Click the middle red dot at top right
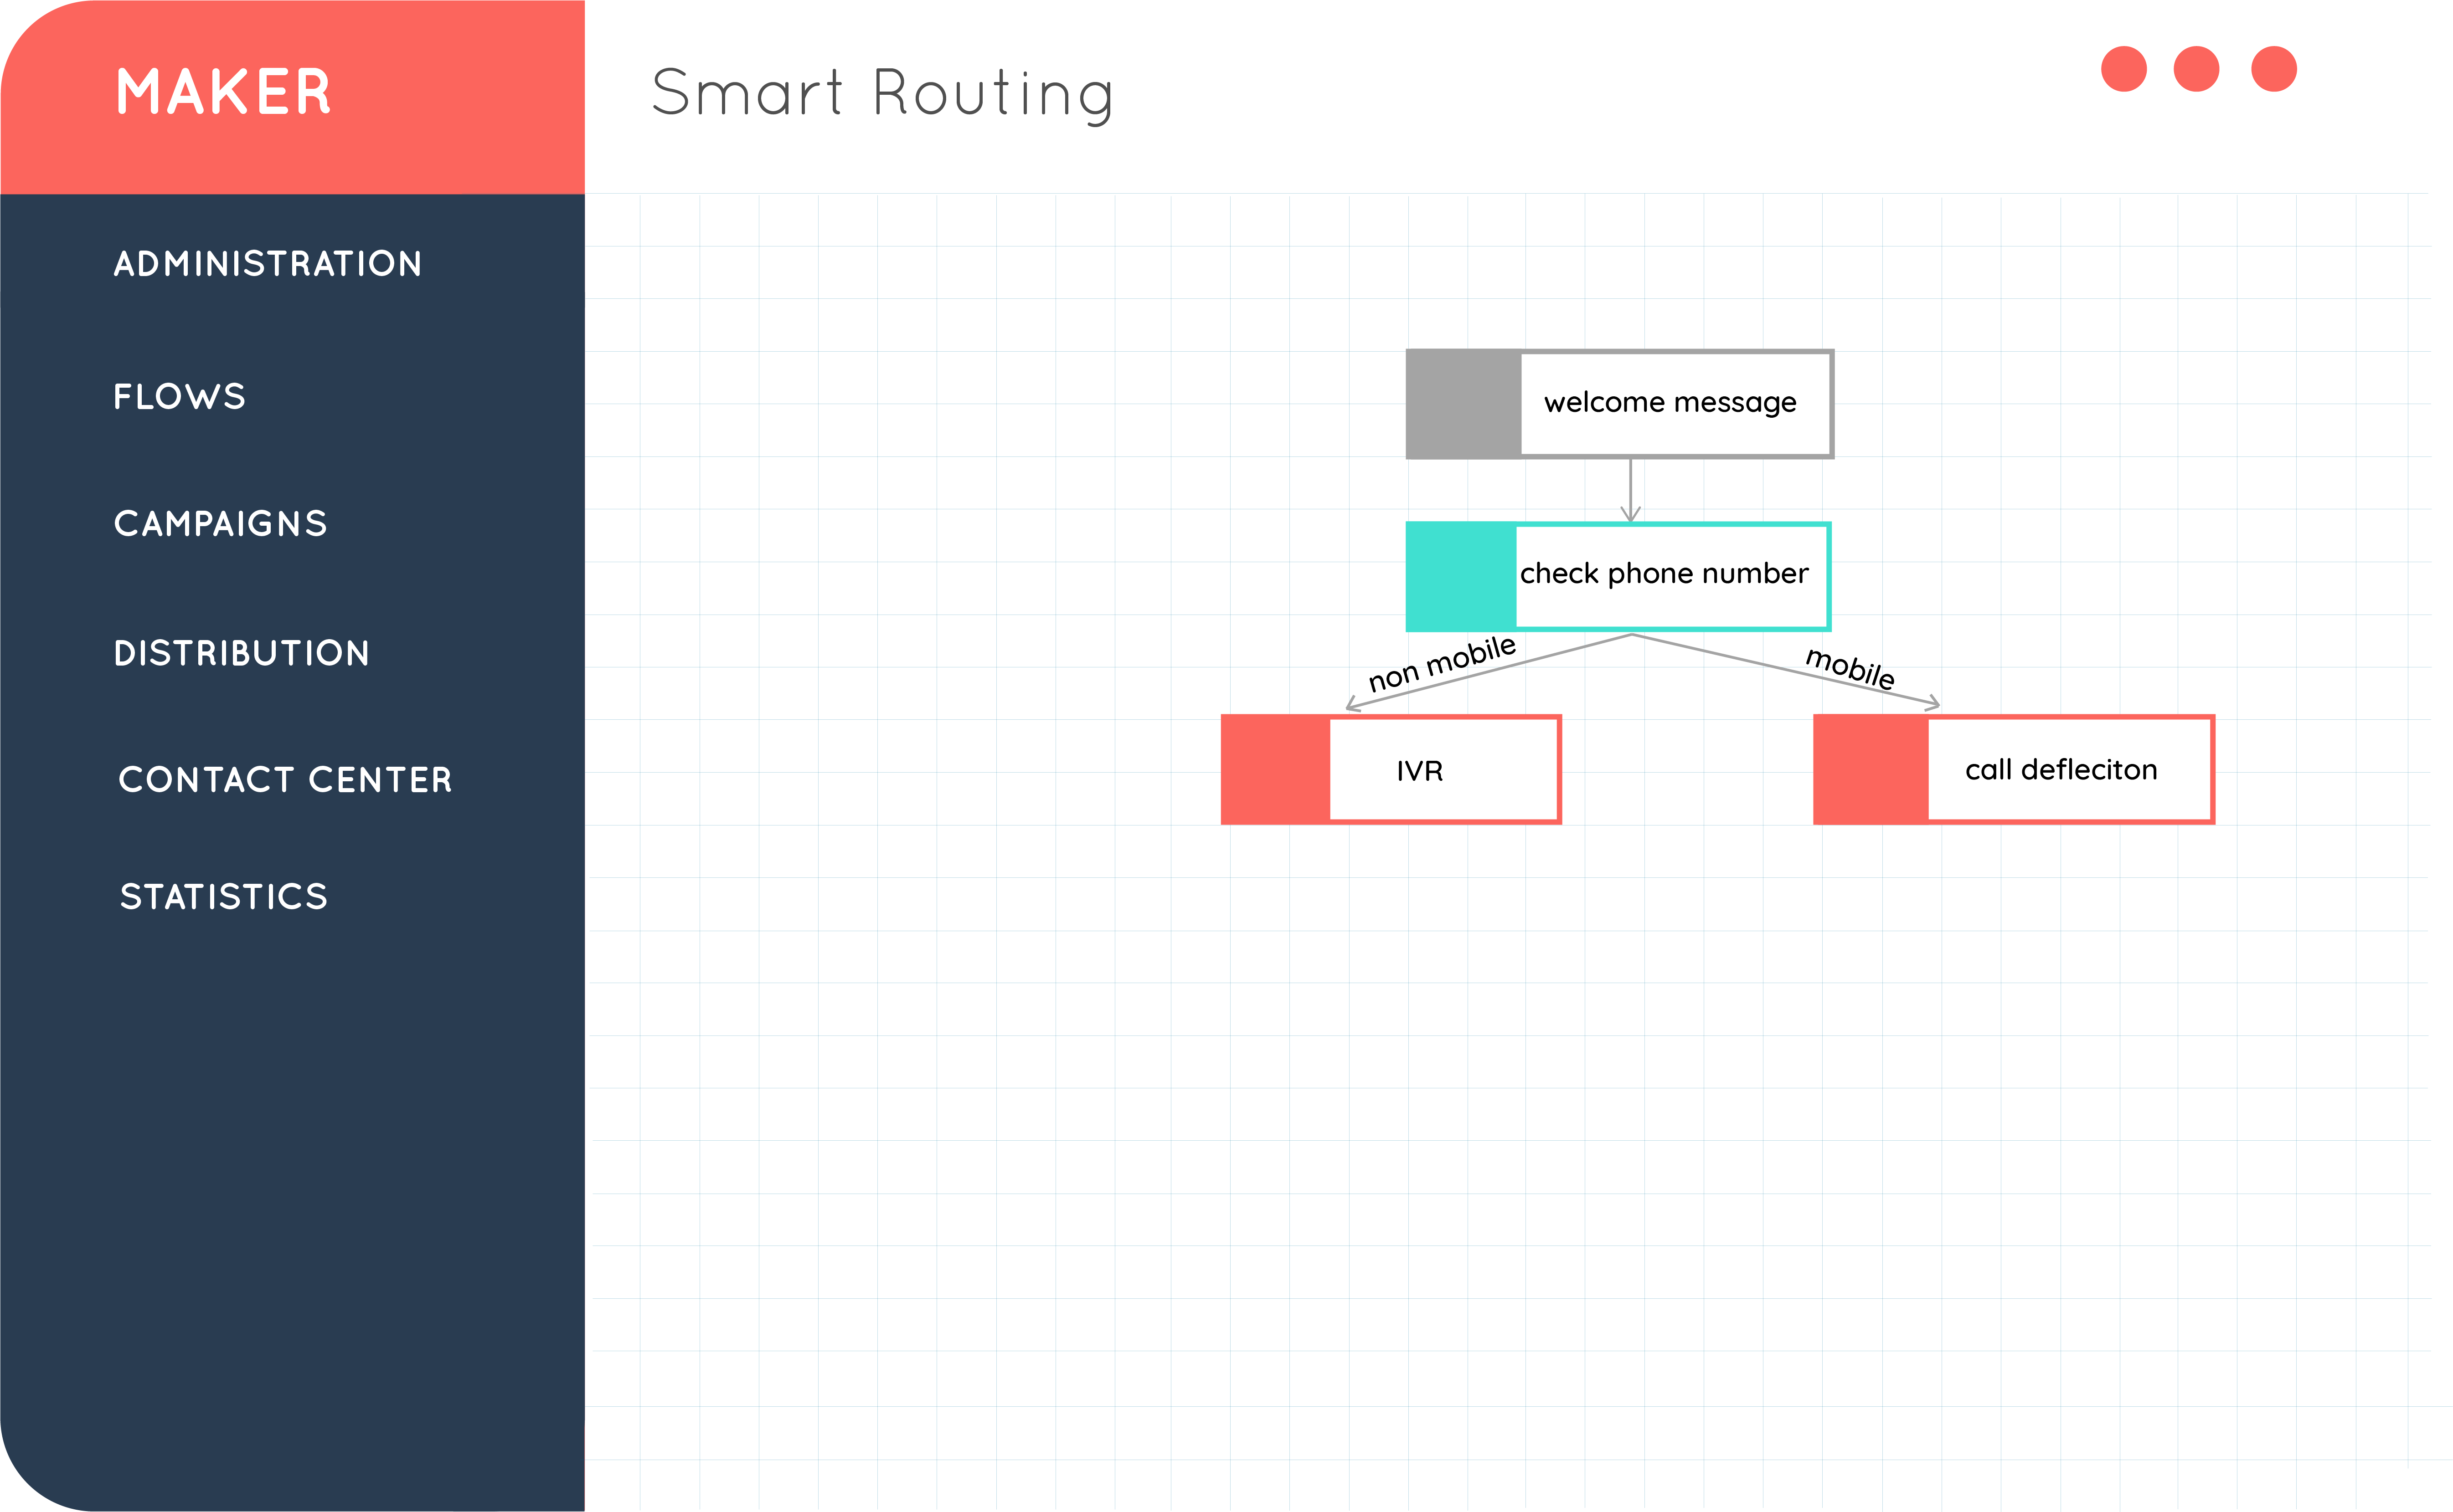 pyautogui.click(x=2196, y=69)
